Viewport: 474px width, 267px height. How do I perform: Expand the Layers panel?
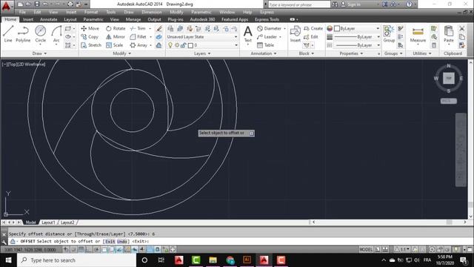(202, 53)
